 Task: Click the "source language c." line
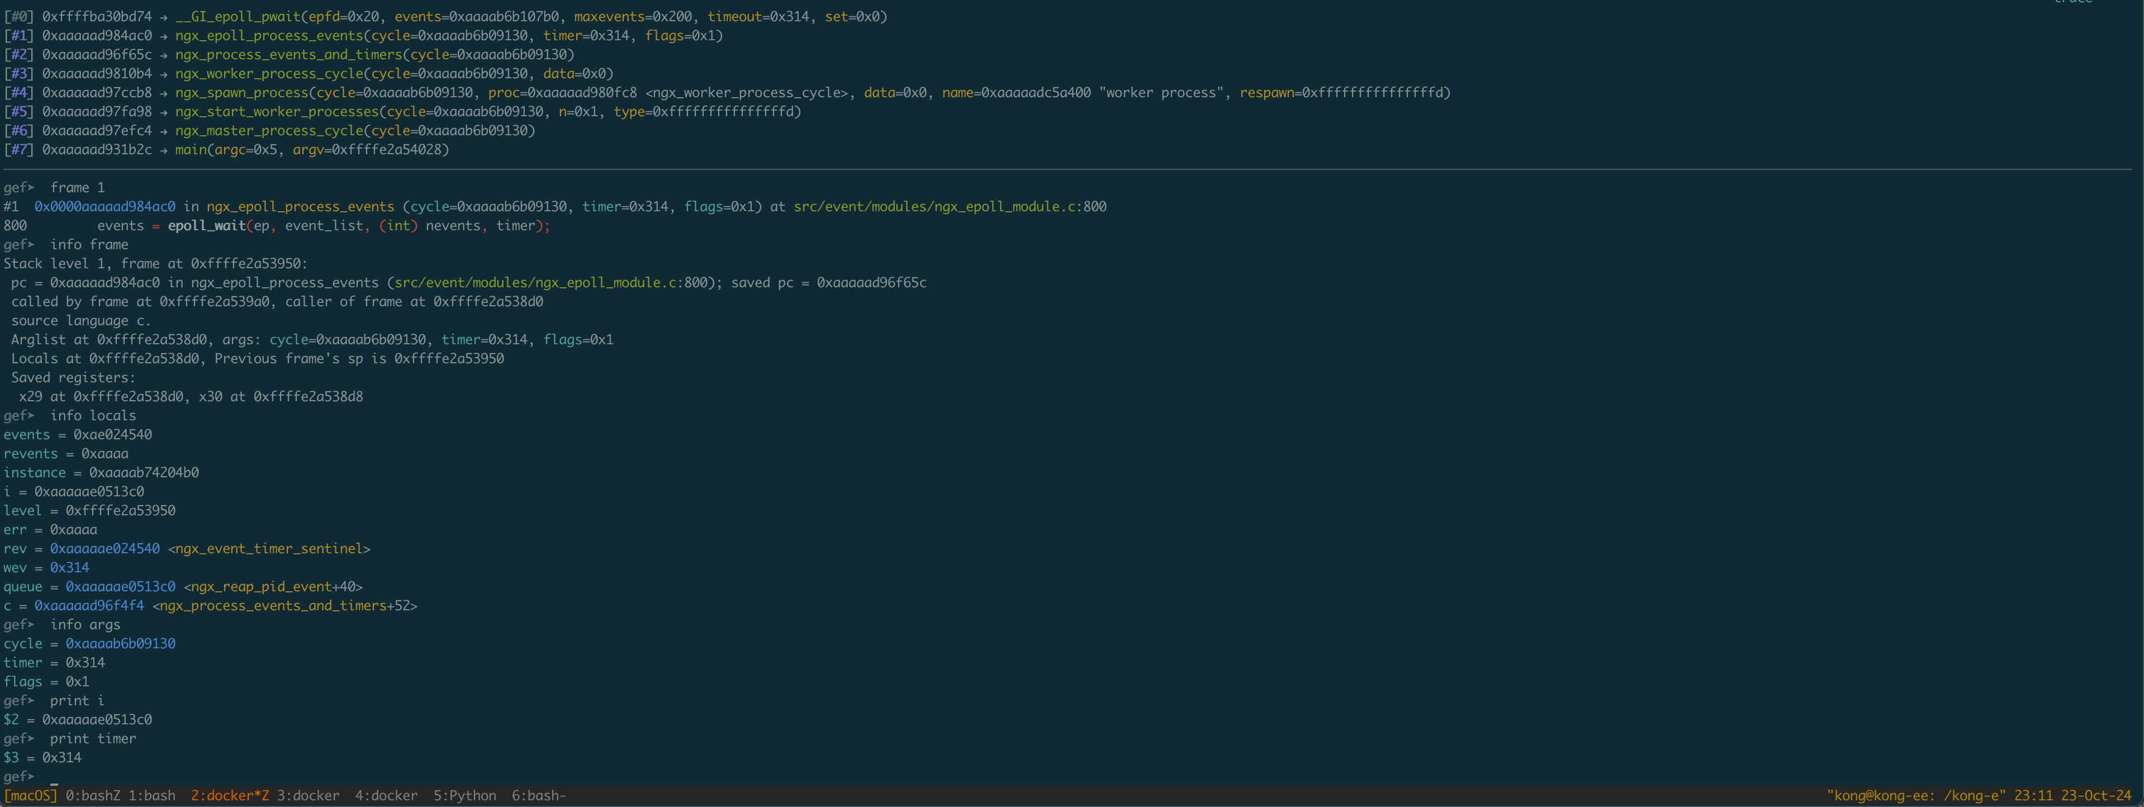[x=80, y=321]
